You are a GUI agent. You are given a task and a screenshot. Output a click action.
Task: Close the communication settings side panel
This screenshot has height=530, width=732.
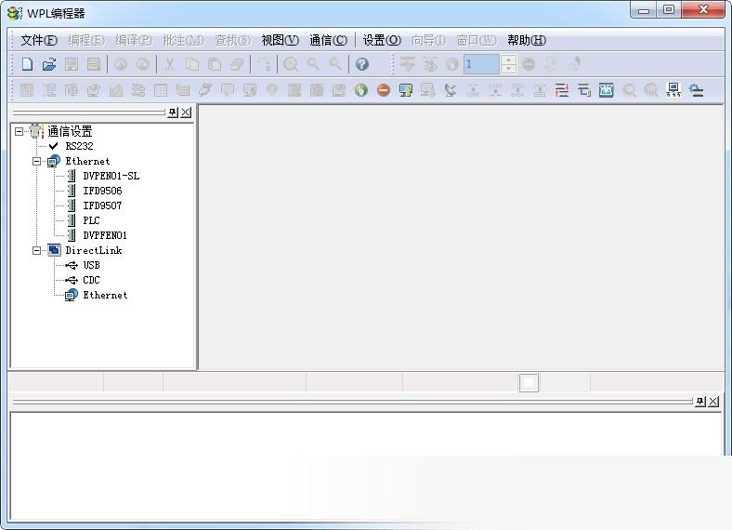[186, 113]
